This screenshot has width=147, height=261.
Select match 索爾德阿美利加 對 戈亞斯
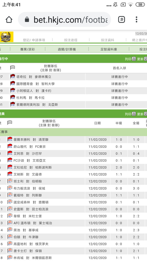pos(37,105)
